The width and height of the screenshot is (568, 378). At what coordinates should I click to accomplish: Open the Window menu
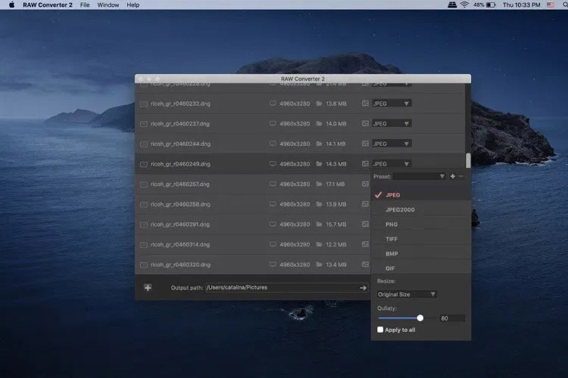pyautogui.click(x=108, y=5)
